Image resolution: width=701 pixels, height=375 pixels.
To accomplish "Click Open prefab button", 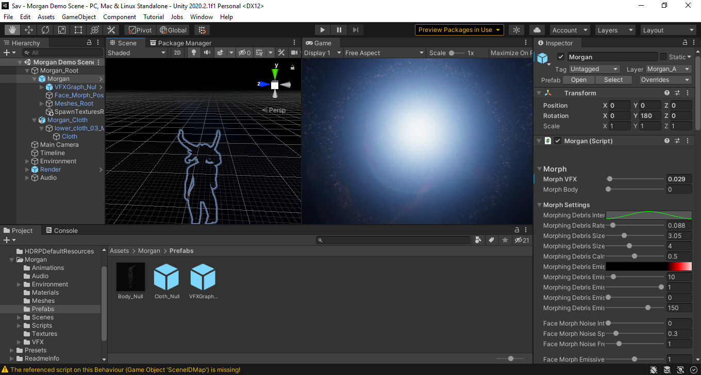I will 579,80.
